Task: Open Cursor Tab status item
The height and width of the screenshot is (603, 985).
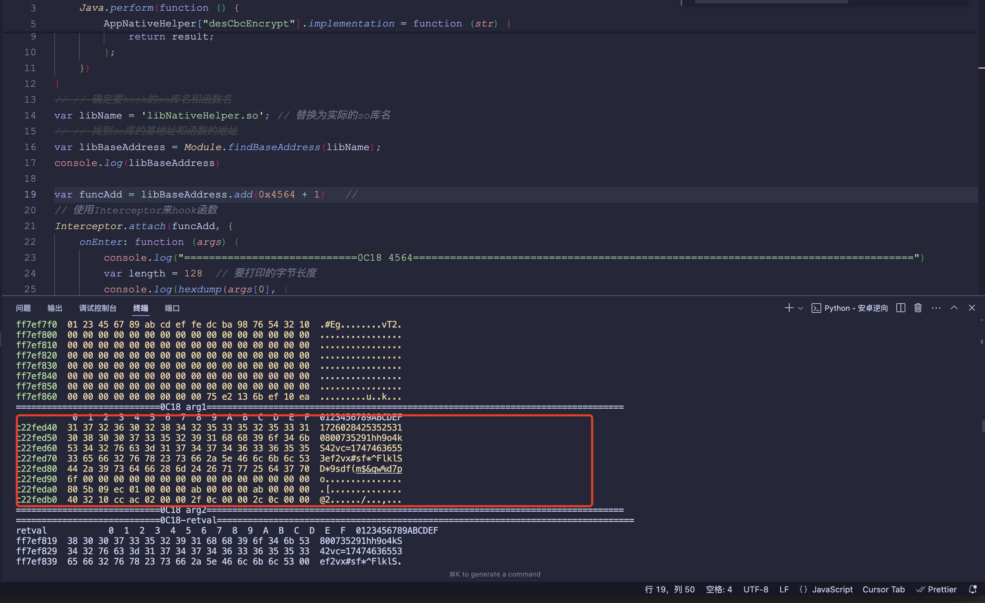Action: [x=883, y=589]
